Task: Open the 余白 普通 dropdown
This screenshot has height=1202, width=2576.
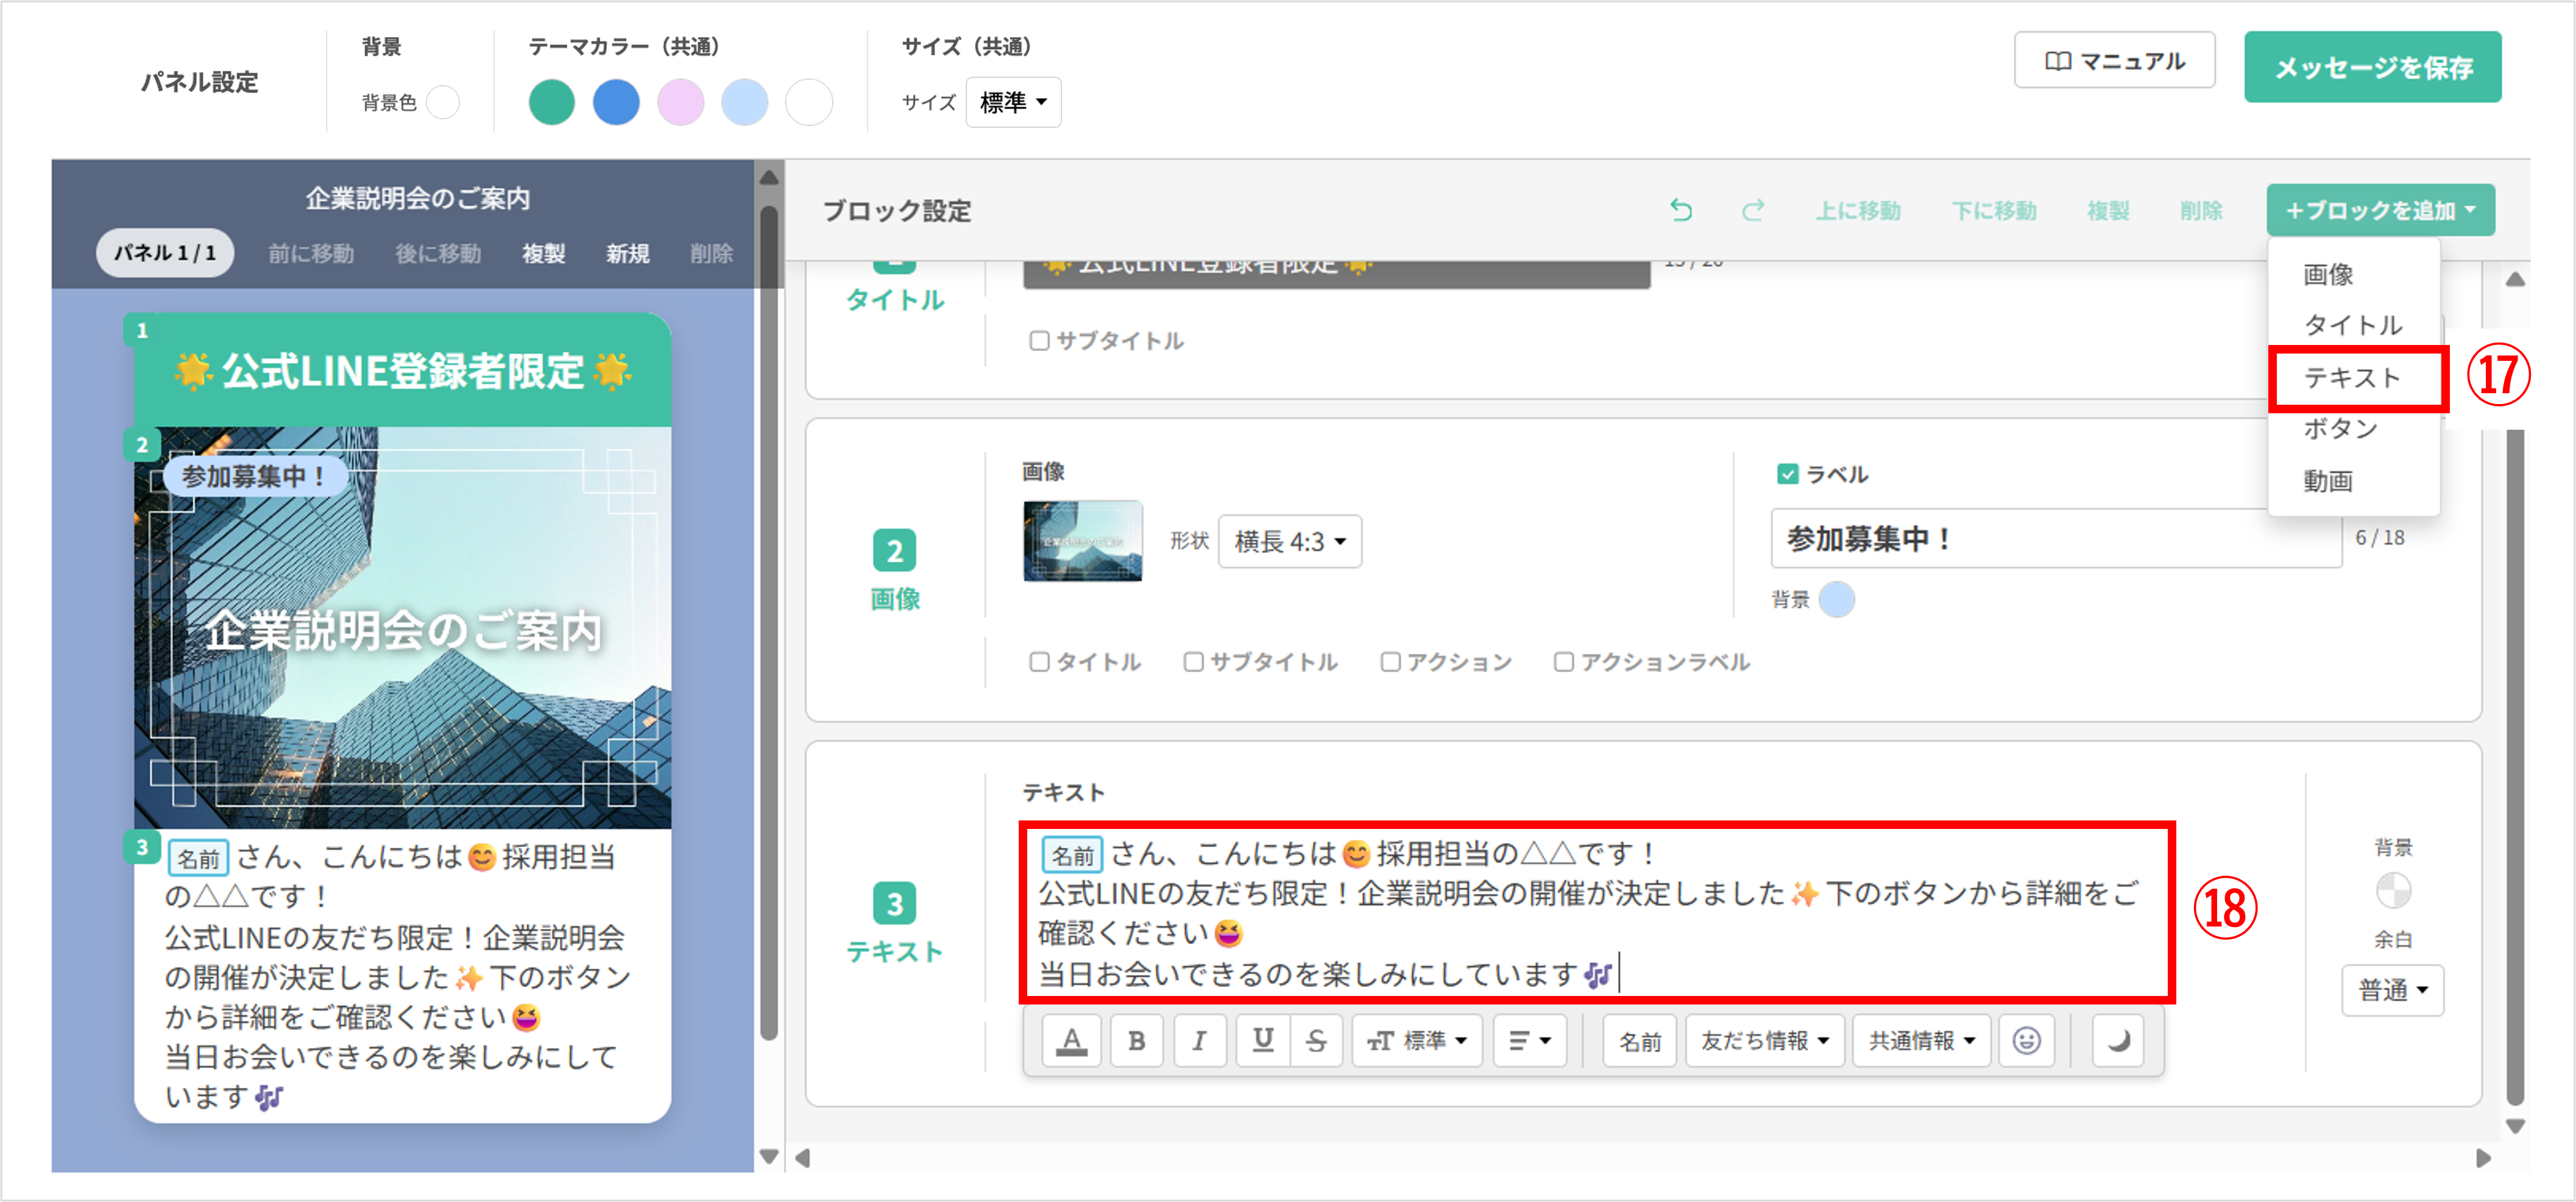Action: [2392, 990]
